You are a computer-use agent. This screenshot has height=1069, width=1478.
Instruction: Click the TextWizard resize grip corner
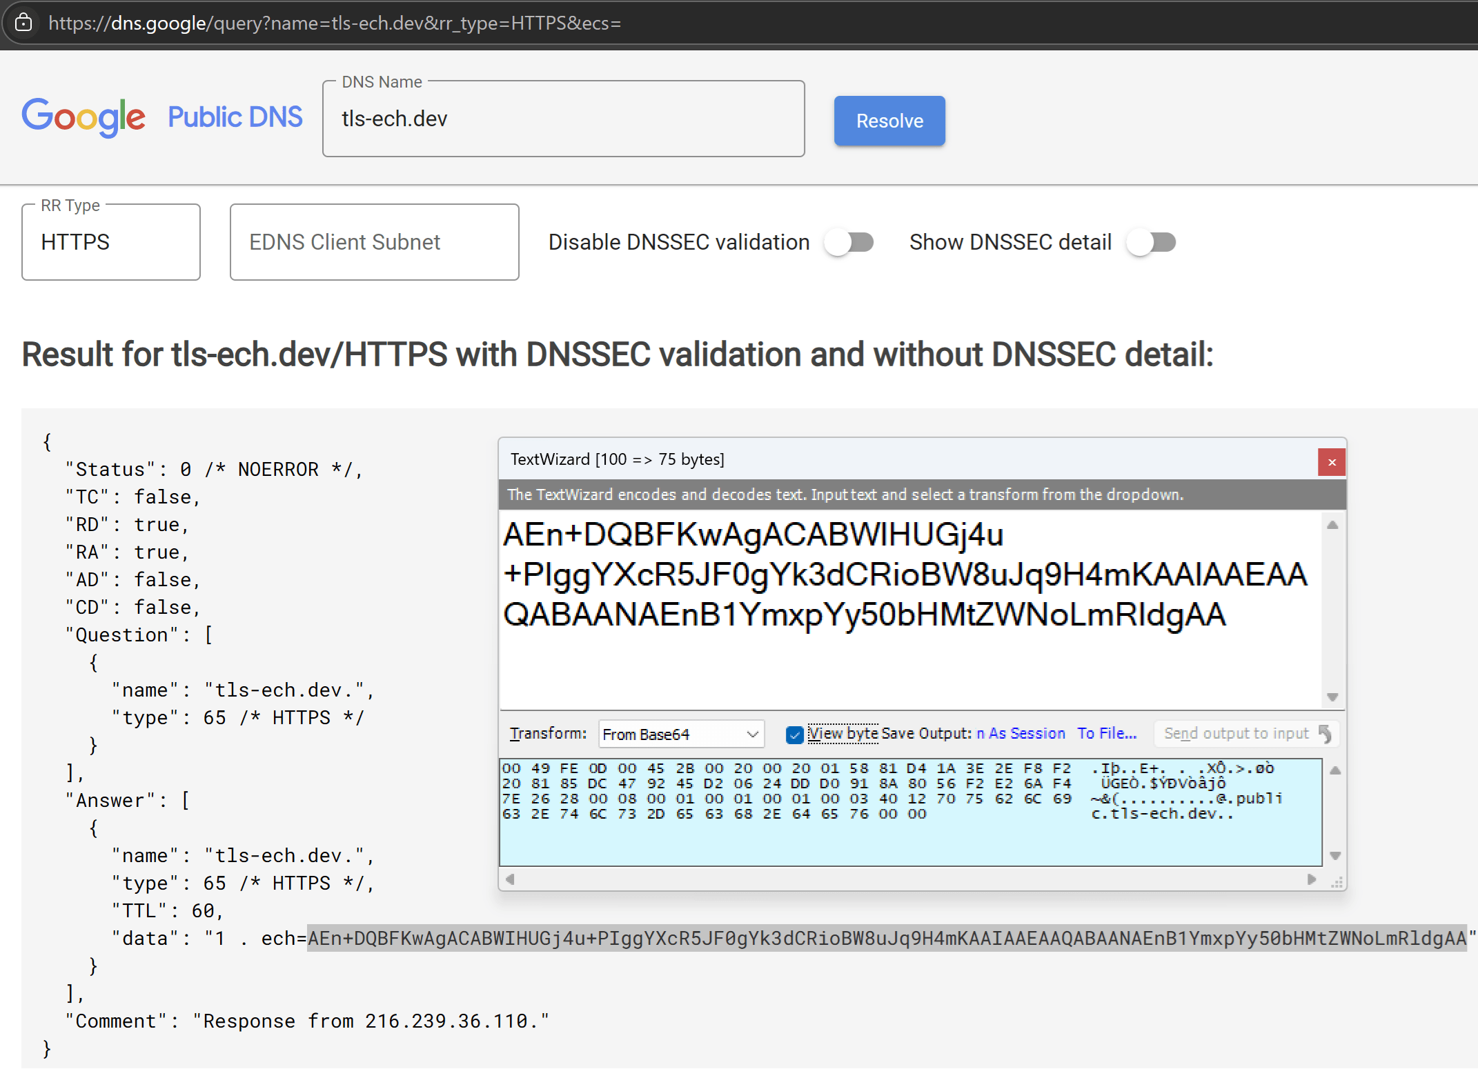(1337, 882)
